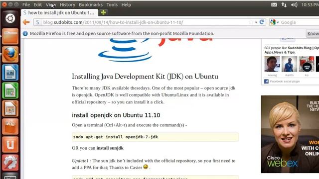Open the Bookmarks menu
This screenshot has height=179, width=319.
91,4
